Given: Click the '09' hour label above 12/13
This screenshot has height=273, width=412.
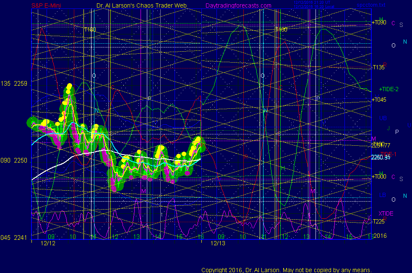Looking at the screenshot, I should (221, 237).
